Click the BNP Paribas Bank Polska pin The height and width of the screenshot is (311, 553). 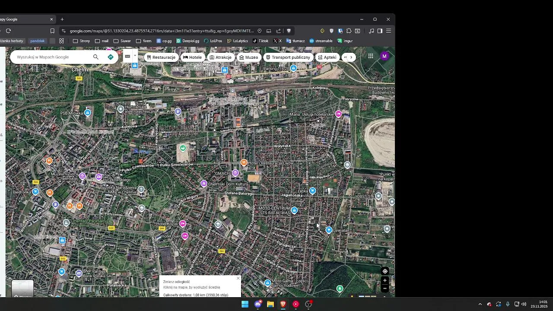(79, 273)
